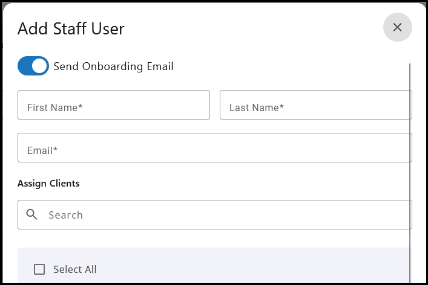428x285 pixels.
Task: Click the Email* placeholder text
Action: point(42,150)
